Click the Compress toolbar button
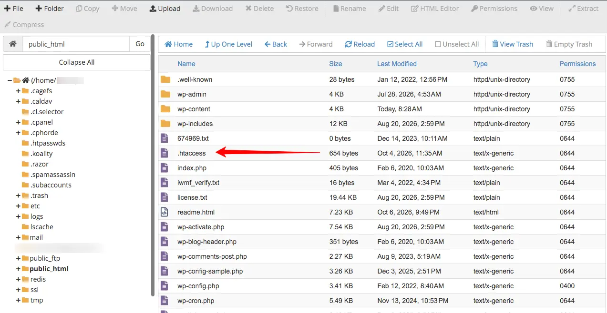Image resolution: width=607 pixels, height=313 pixels. point(24,25)
